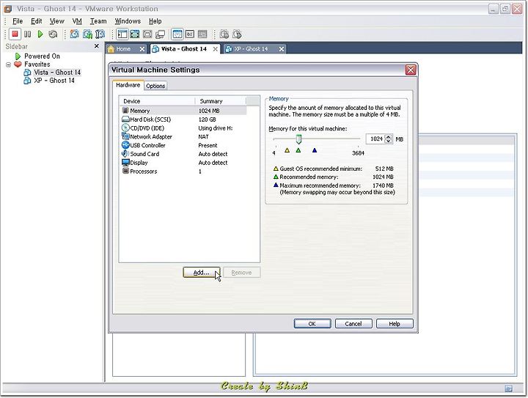Click the Appliance view toolbar icon
The image size is (528, 398).
[x=190, y=34]
